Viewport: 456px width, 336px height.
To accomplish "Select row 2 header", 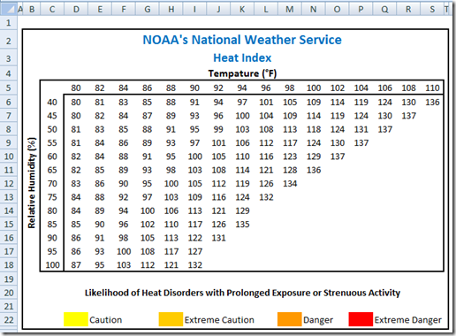I will [x=8, y=41].
